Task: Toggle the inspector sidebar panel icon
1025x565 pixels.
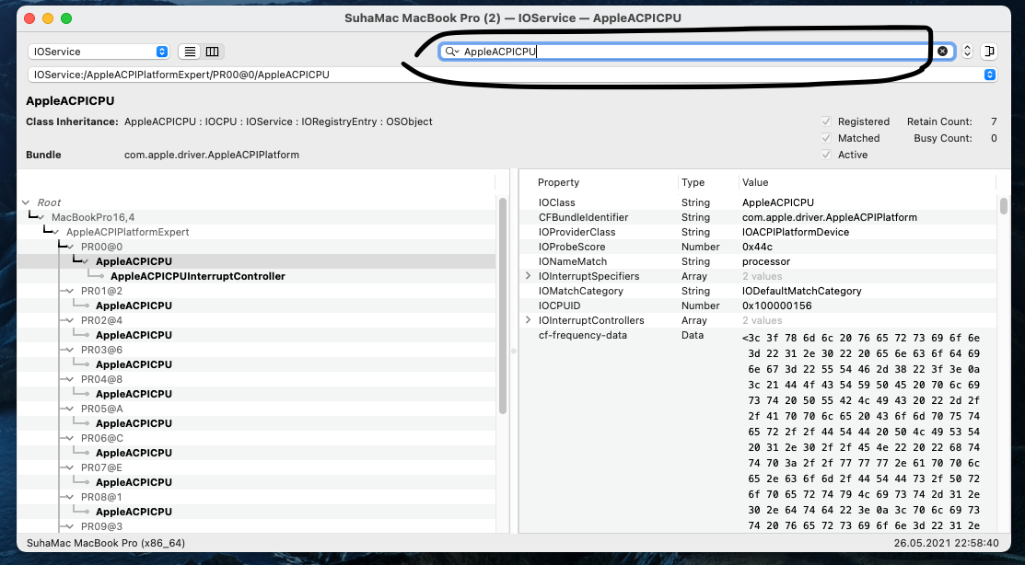Action: coord(989,52)
